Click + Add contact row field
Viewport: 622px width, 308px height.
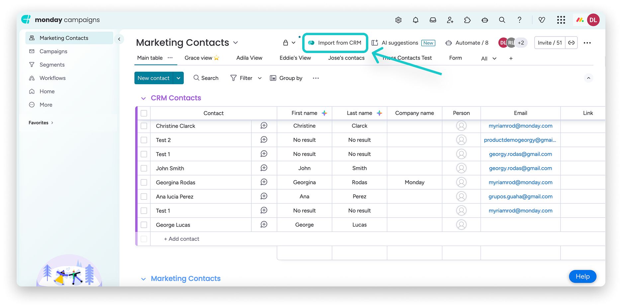[181, 239]
